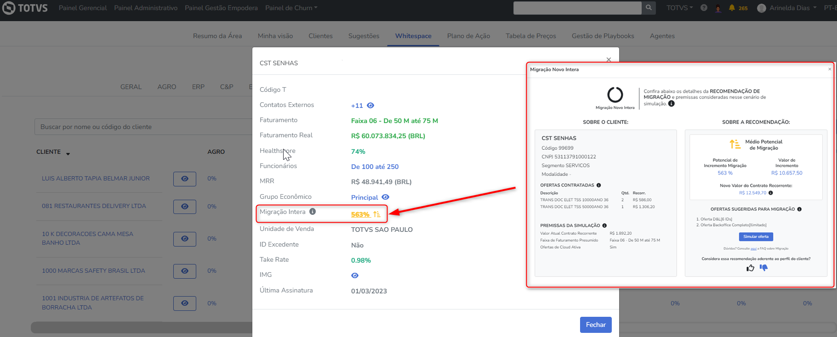The image size is (837, 337).
Task: Click the notification bell icon
Action: (x=732, y=8)
